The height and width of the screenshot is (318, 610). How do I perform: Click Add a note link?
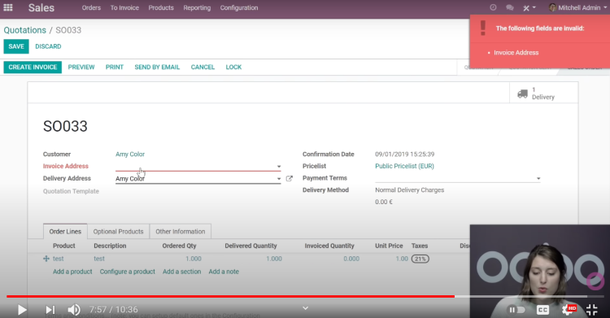point(224,272)
